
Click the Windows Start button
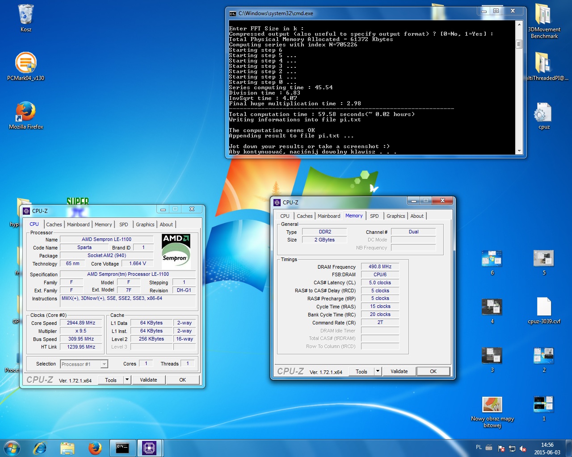[x=12, y=448]
